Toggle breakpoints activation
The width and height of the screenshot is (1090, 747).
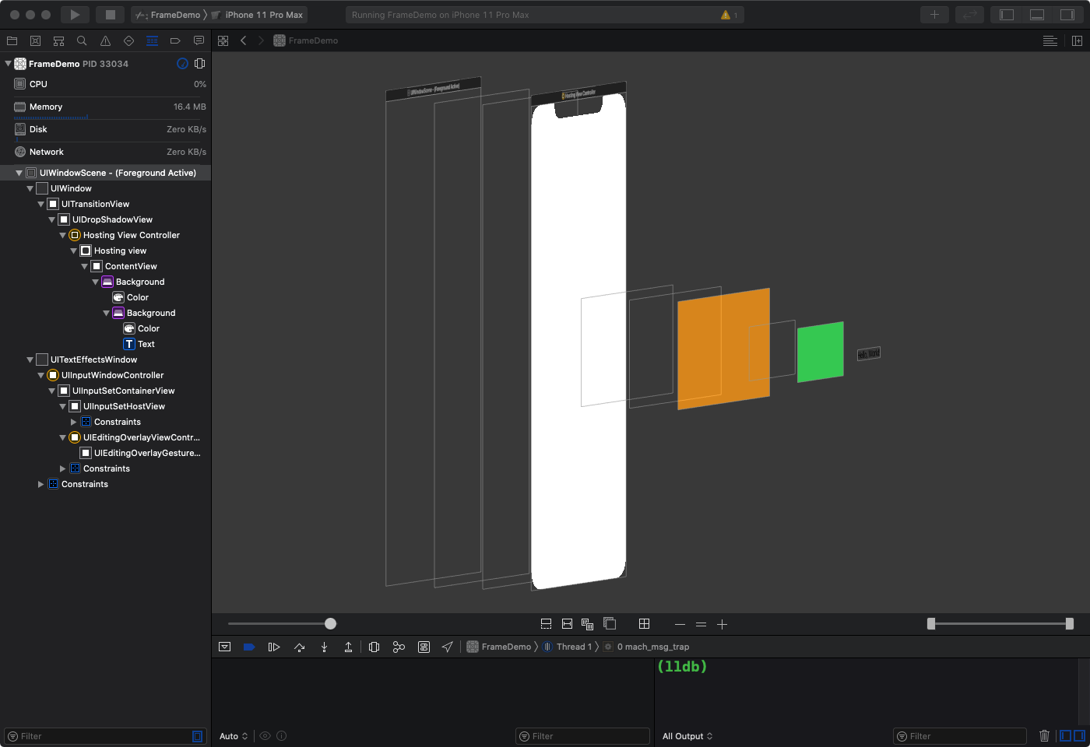pos(249,647)
